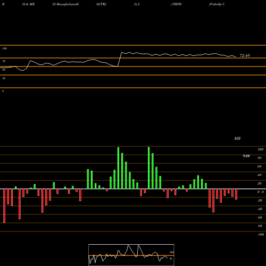Click the 'Potbelly C' company name text
This screenshot has height=266, width=266.
coord(217,4)
